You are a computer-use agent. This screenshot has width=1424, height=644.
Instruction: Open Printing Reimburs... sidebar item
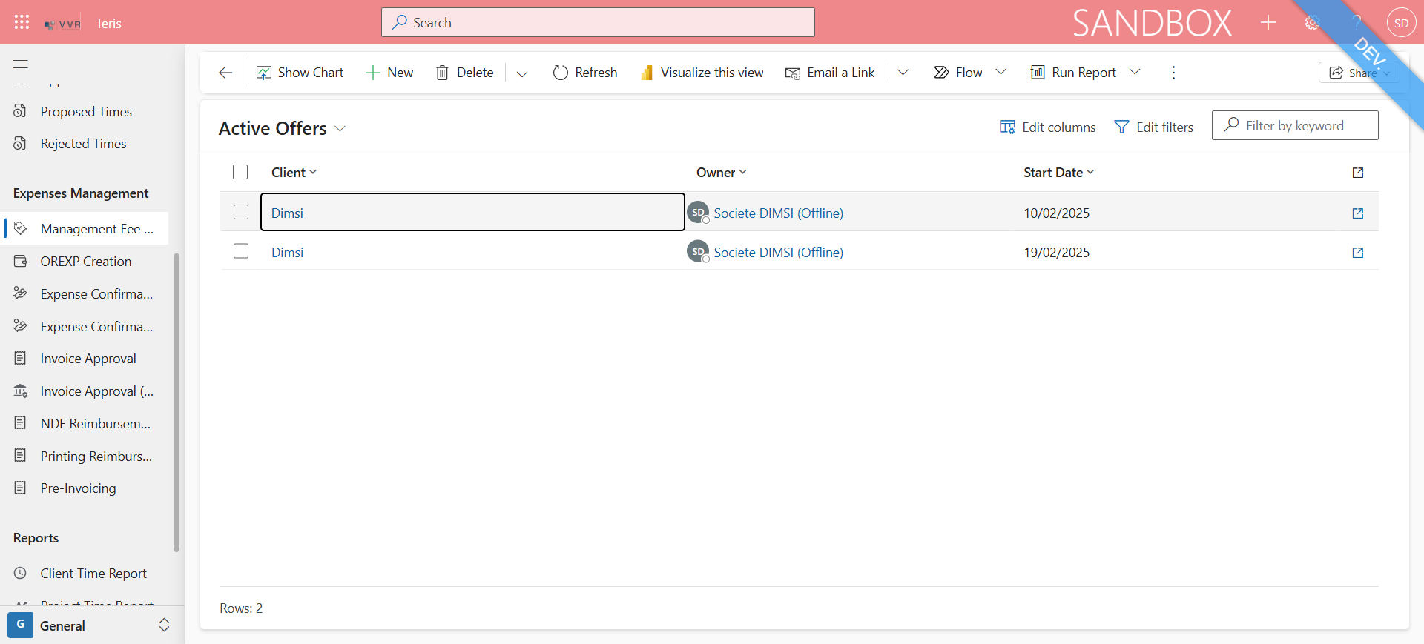pyautogui.click(x=86, y=456)
